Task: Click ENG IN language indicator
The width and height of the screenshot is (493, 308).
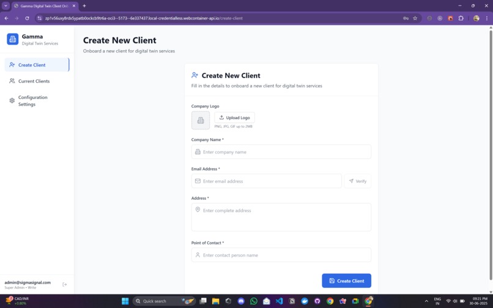Action: click(x=437, y=301)
